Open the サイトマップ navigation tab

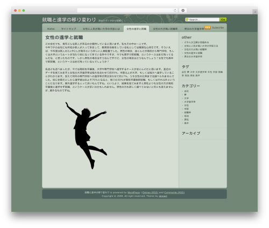[x=68, y=29]
